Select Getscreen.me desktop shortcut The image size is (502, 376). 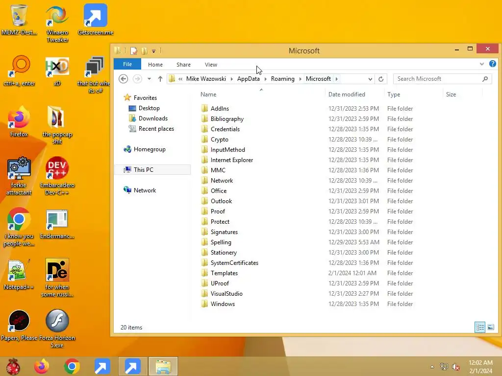(96, 19)
